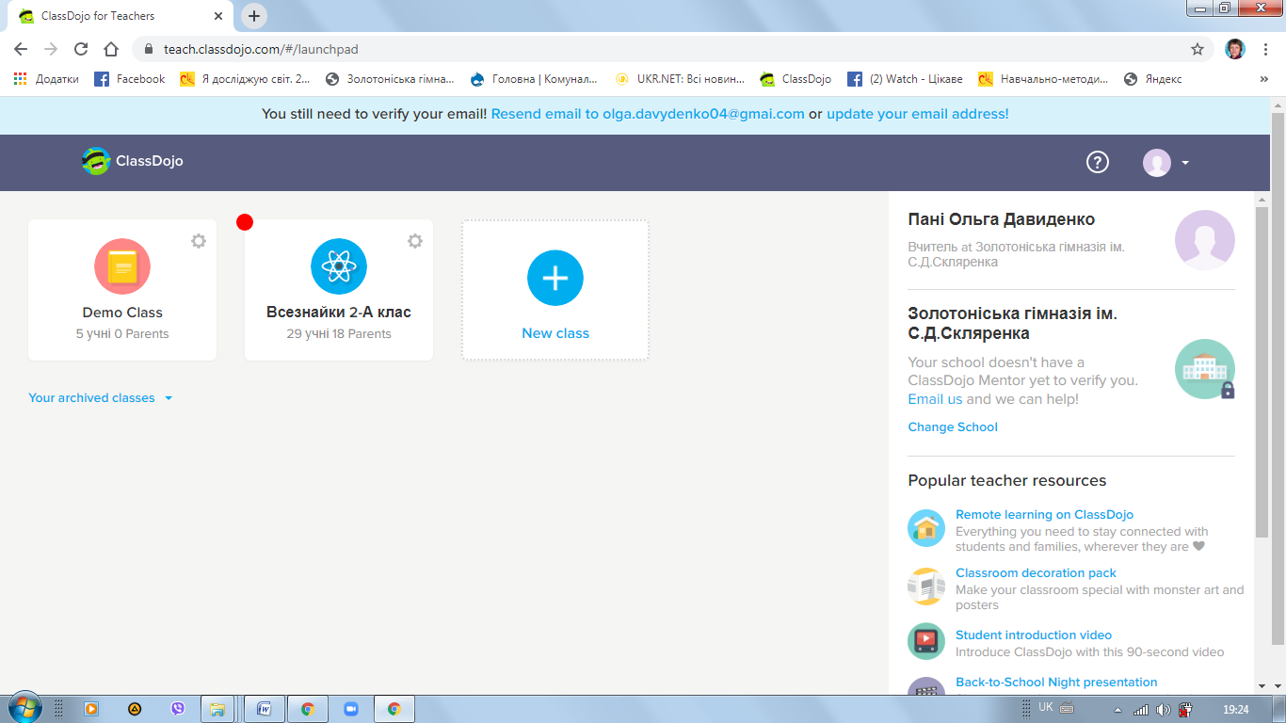Open Classroom decoration pack link

click(x=1036, y=573)
